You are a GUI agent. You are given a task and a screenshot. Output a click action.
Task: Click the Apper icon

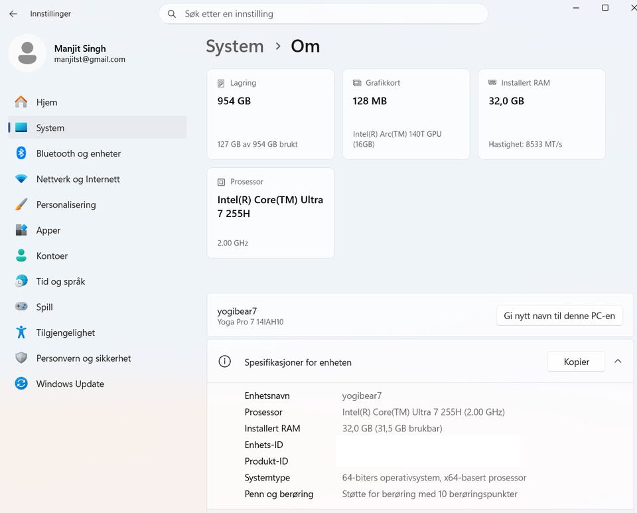pos(21,230)
